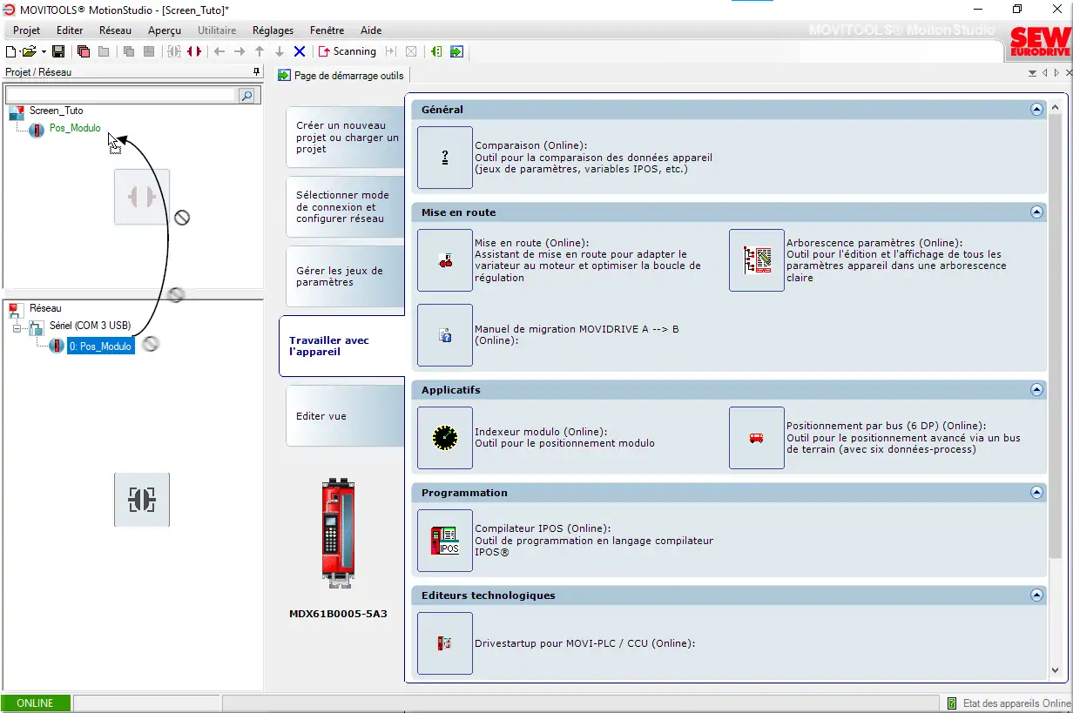Image resolution: width=1073 pixels, height=713 pixels.
Task: Open Créer un nouveau projet ou charger tab
Action: (x=346, y=138)
